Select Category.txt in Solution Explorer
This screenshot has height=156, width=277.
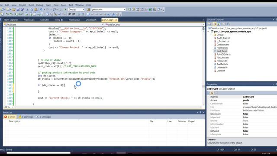click(x=222, y=45)
